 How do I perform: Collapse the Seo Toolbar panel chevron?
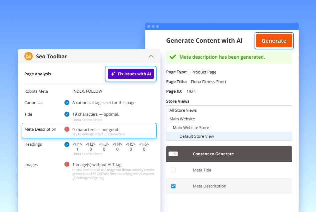151,56
